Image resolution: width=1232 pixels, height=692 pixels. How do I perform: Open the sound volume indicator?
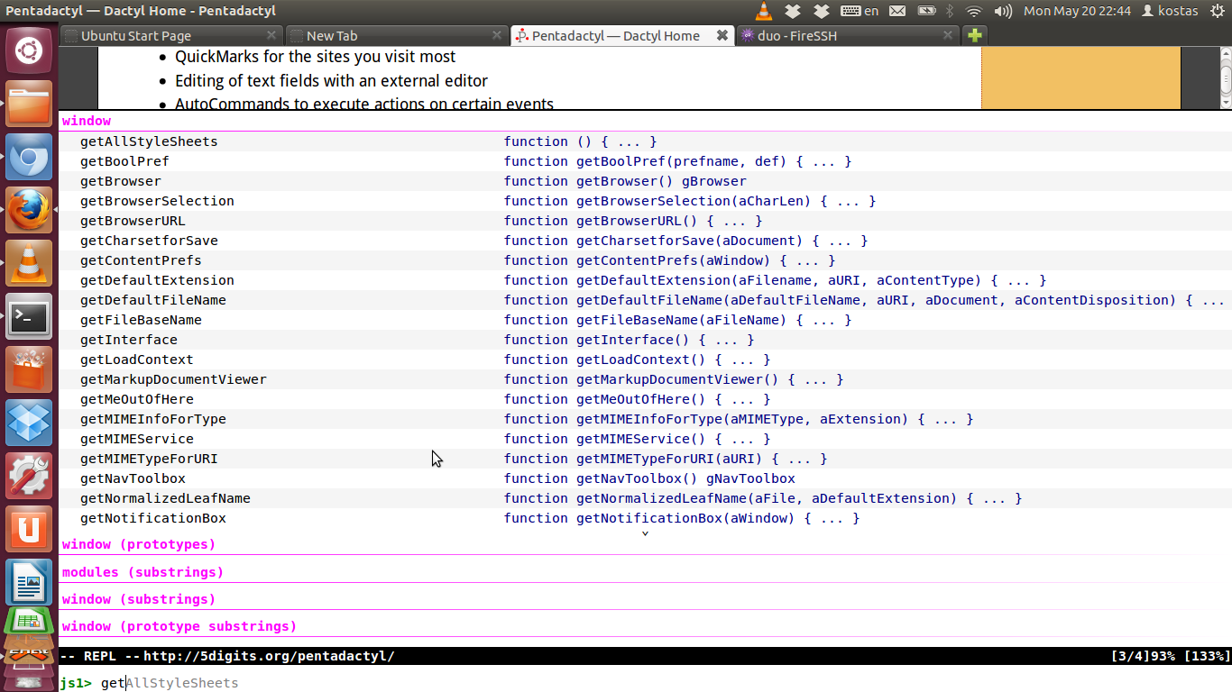(1003, 11)
